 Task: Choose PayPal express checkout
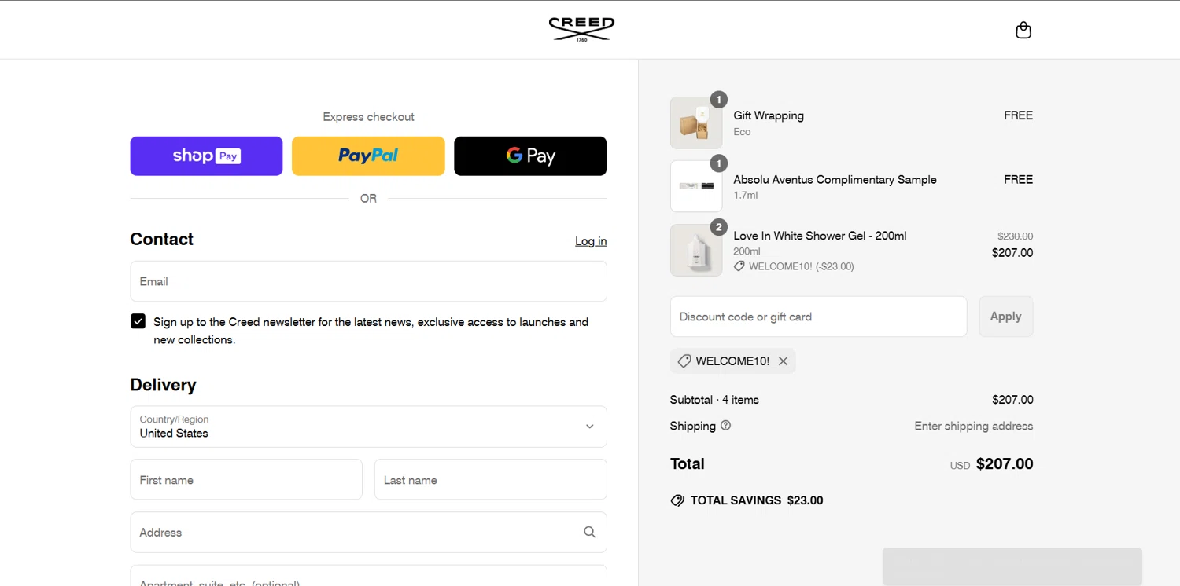click(x=368, y=156)
